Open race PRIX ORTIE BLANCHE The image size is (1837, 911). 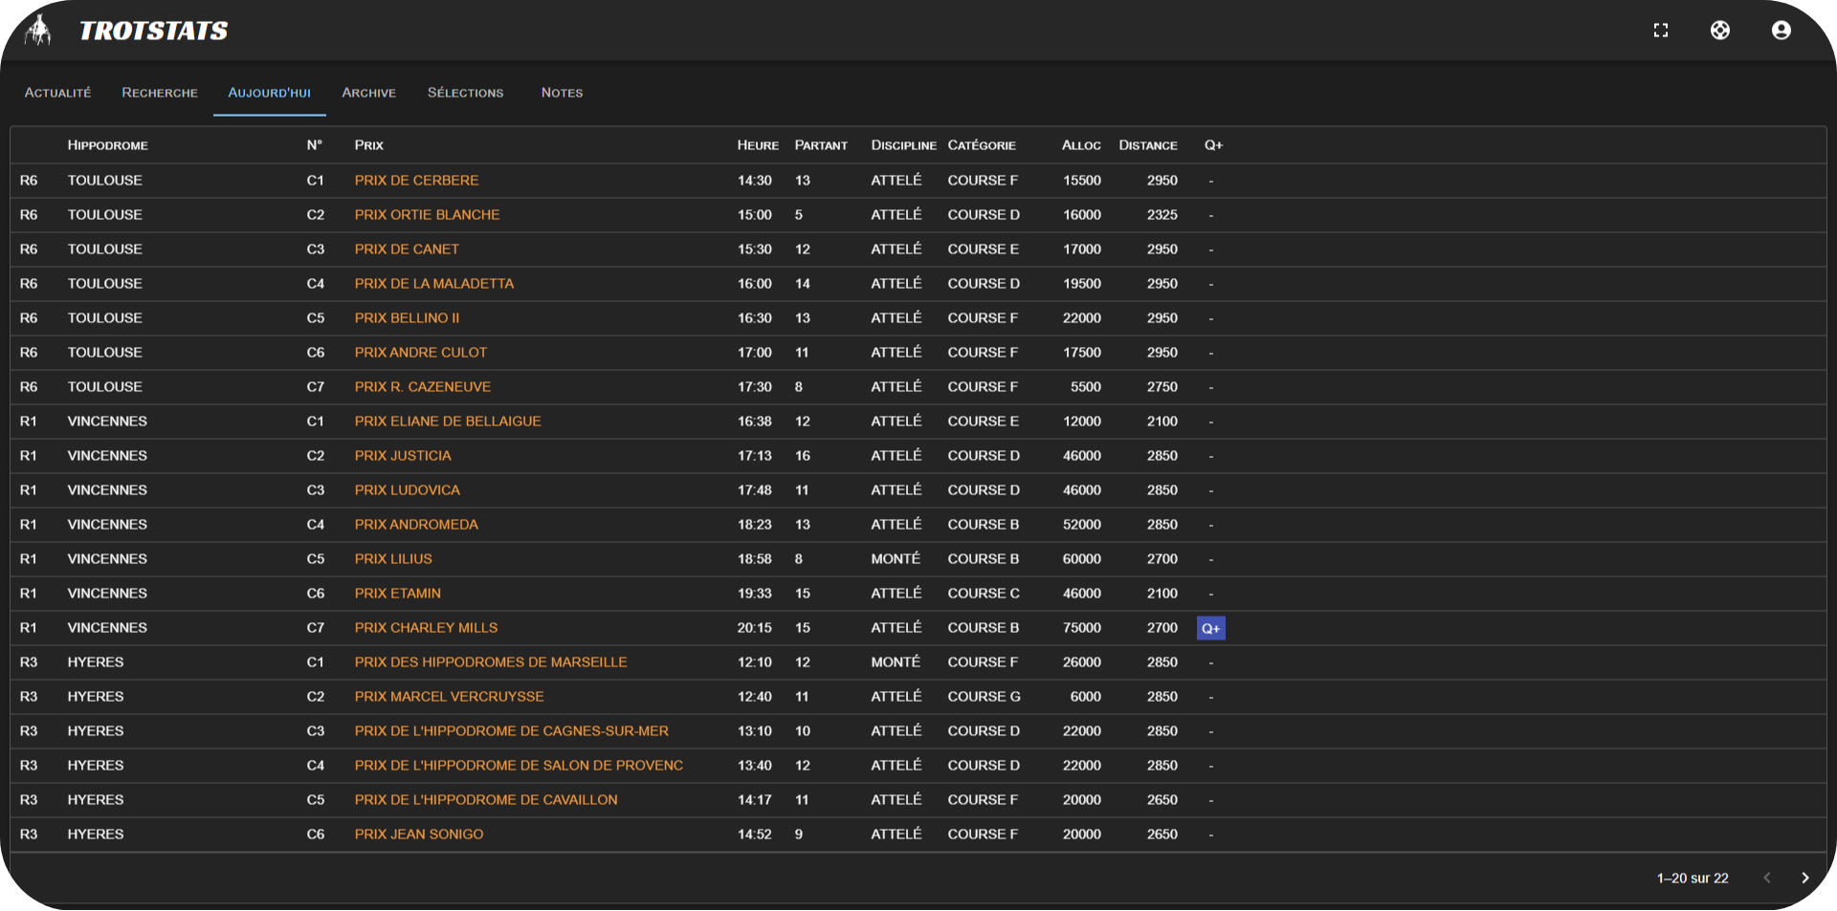click(x=427, y=215)
